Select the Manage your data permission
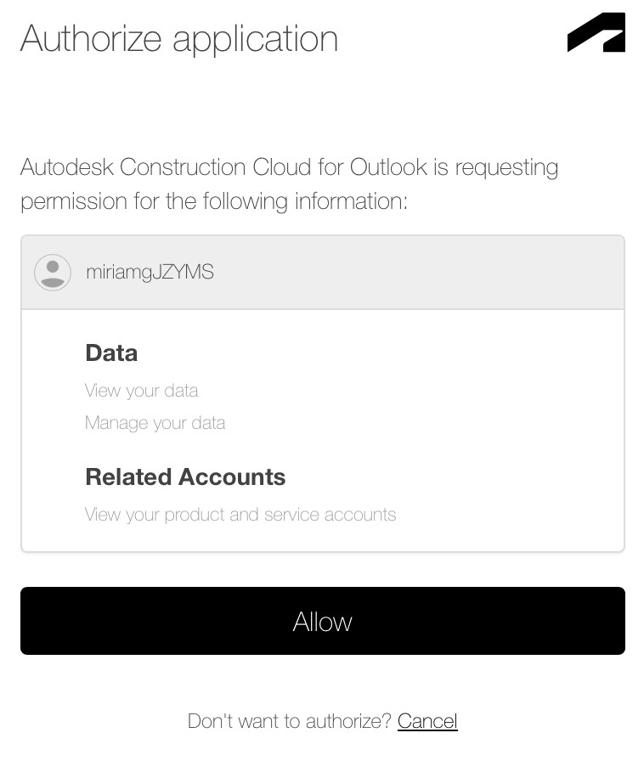 [155, 423]
